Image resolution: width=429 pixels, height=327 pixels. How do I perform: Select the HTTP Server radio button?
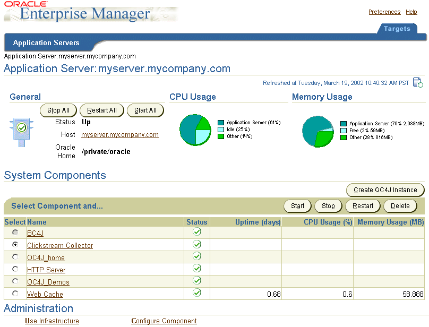click(15, 269)
